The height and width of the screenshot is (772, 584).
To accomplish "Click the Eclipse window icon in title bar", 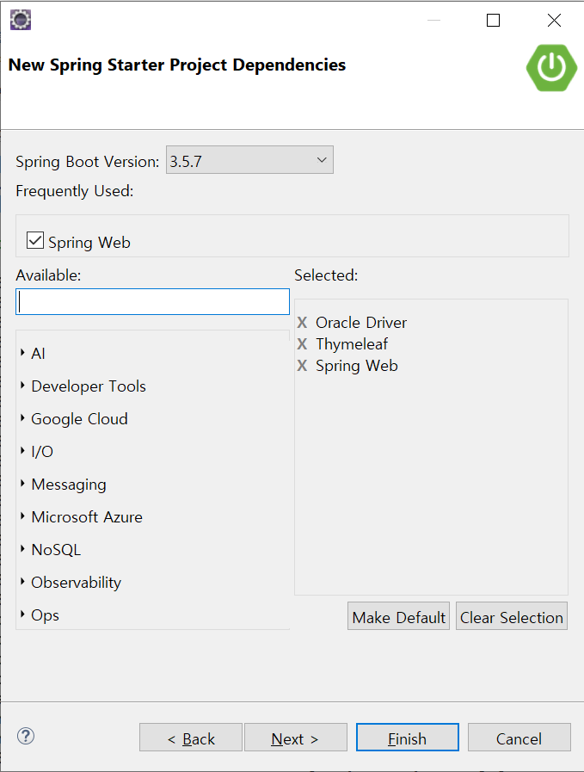I will [21, 20].
